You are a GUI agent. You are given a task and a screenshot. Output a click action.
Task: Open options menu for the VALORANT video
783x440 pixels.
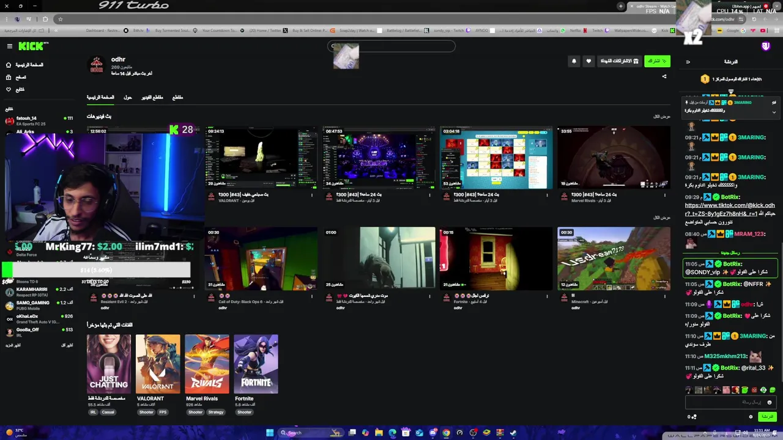[312, 196]
